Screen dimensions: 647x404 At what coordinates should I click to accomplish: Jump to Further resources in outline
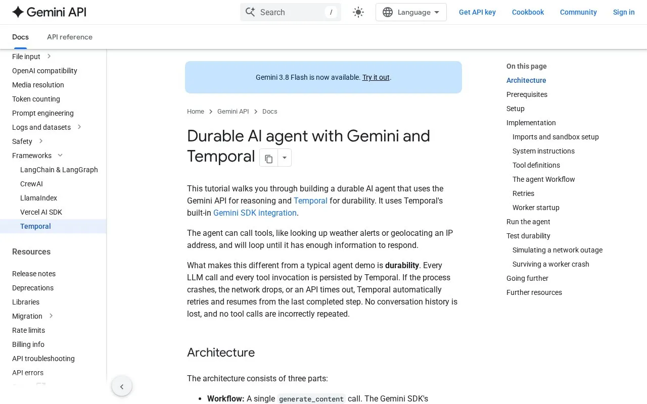[534, 292]
